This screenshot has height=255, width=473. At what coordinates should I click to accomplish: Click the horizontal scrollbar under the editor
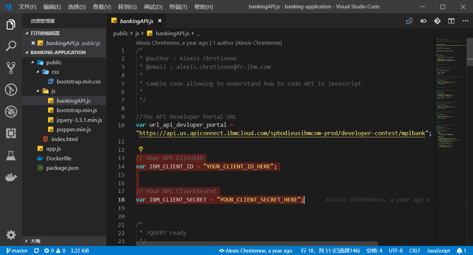257,243
